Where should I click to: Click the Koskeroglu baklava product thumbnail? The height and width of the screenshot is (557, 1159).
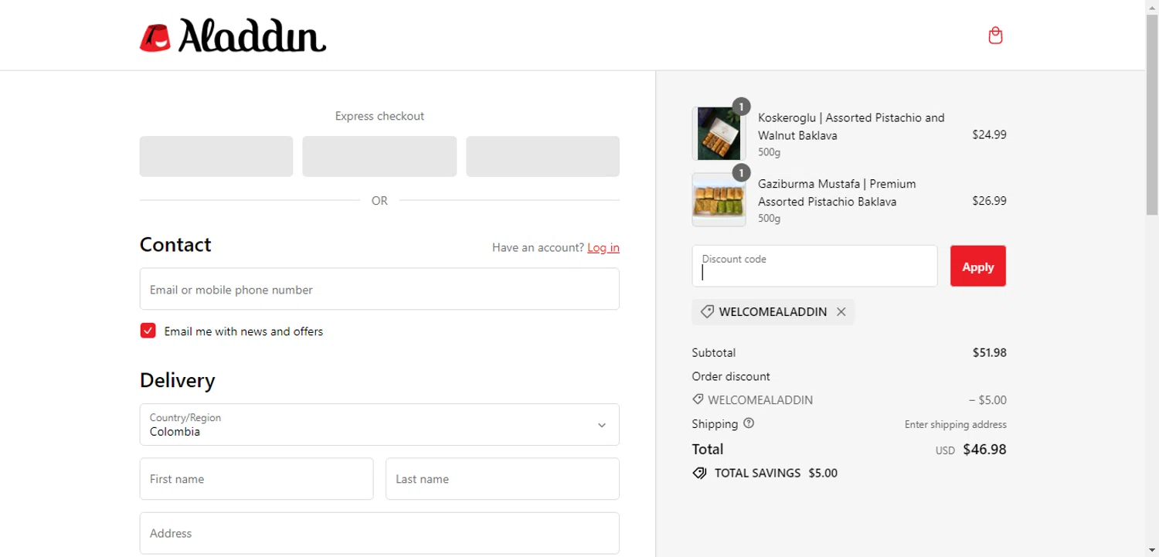(719, 134)
